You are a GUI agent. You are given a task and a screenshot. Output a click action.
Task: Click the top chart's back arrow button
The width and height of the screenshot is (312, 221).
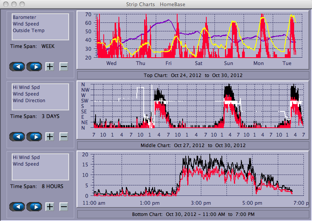[17, 66]
